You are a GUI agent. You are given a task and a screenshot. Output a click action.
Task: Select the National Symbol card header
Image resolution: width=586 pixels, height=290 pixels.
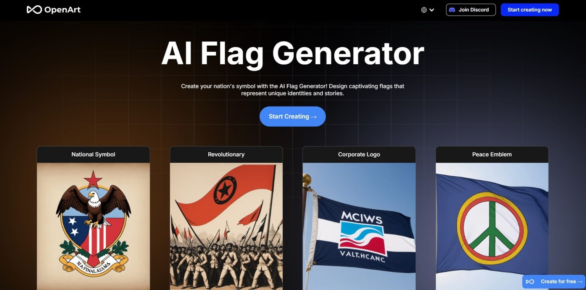tap(93, 155)
